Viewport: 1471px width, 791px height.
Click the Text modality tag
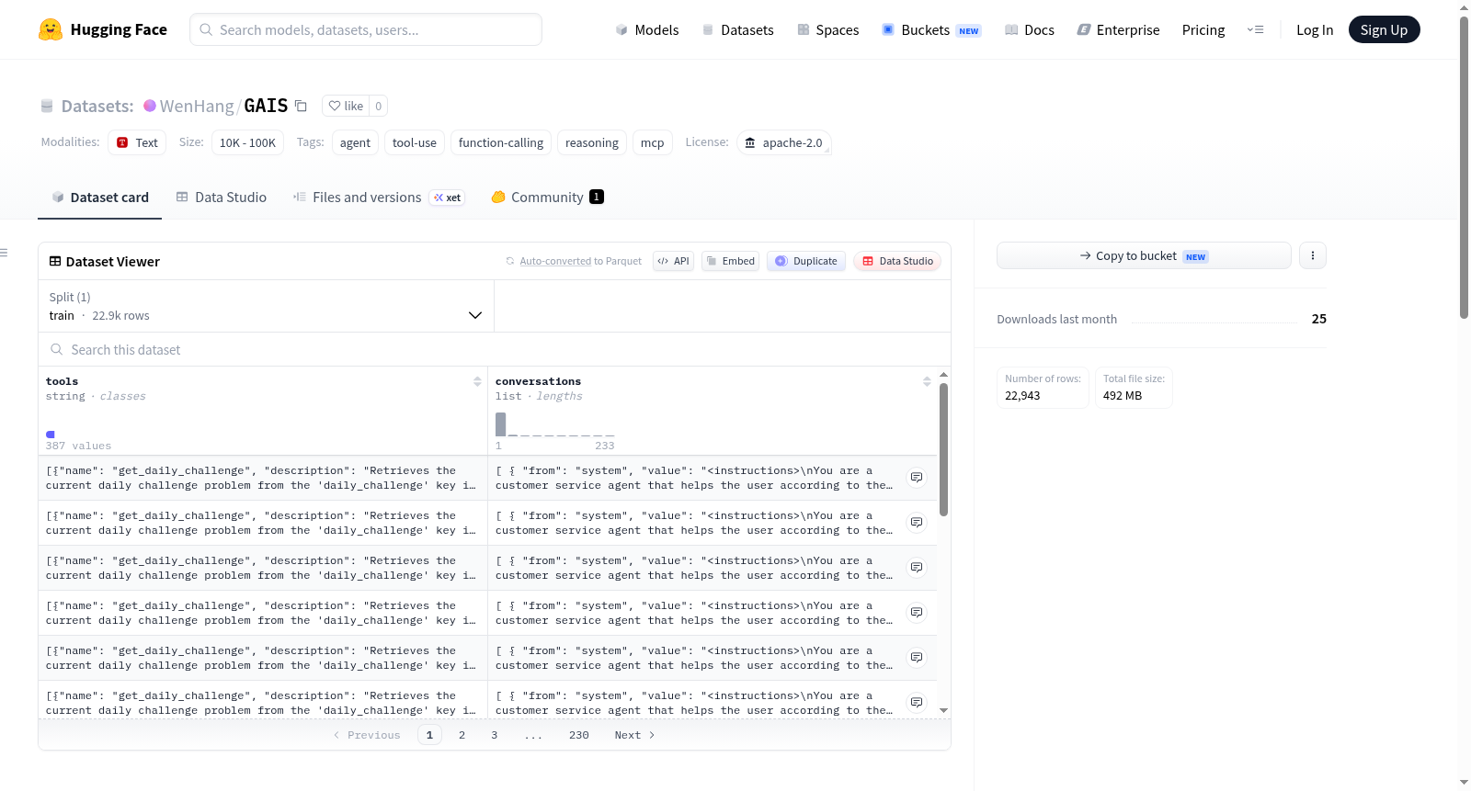[x=137, y=142]
